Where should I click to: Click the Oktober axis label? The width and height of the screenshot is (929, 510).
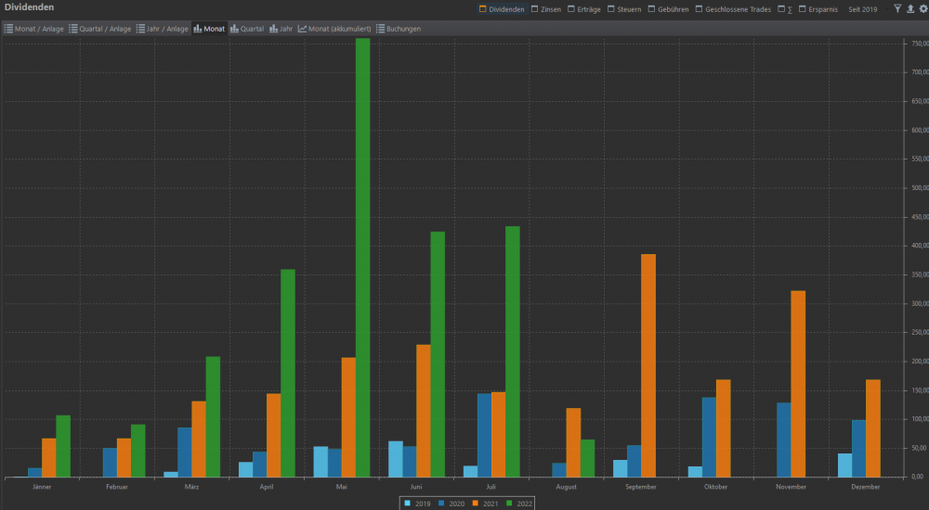pos(715,487)
